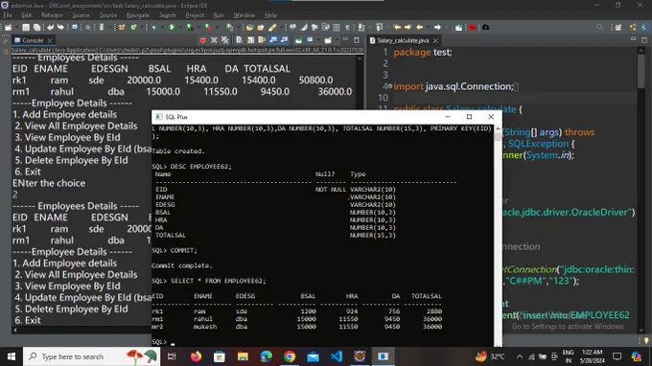The image size is (652, 366).
Task: Close the Salary_calculate.java tab
Action: click(435, 40)
